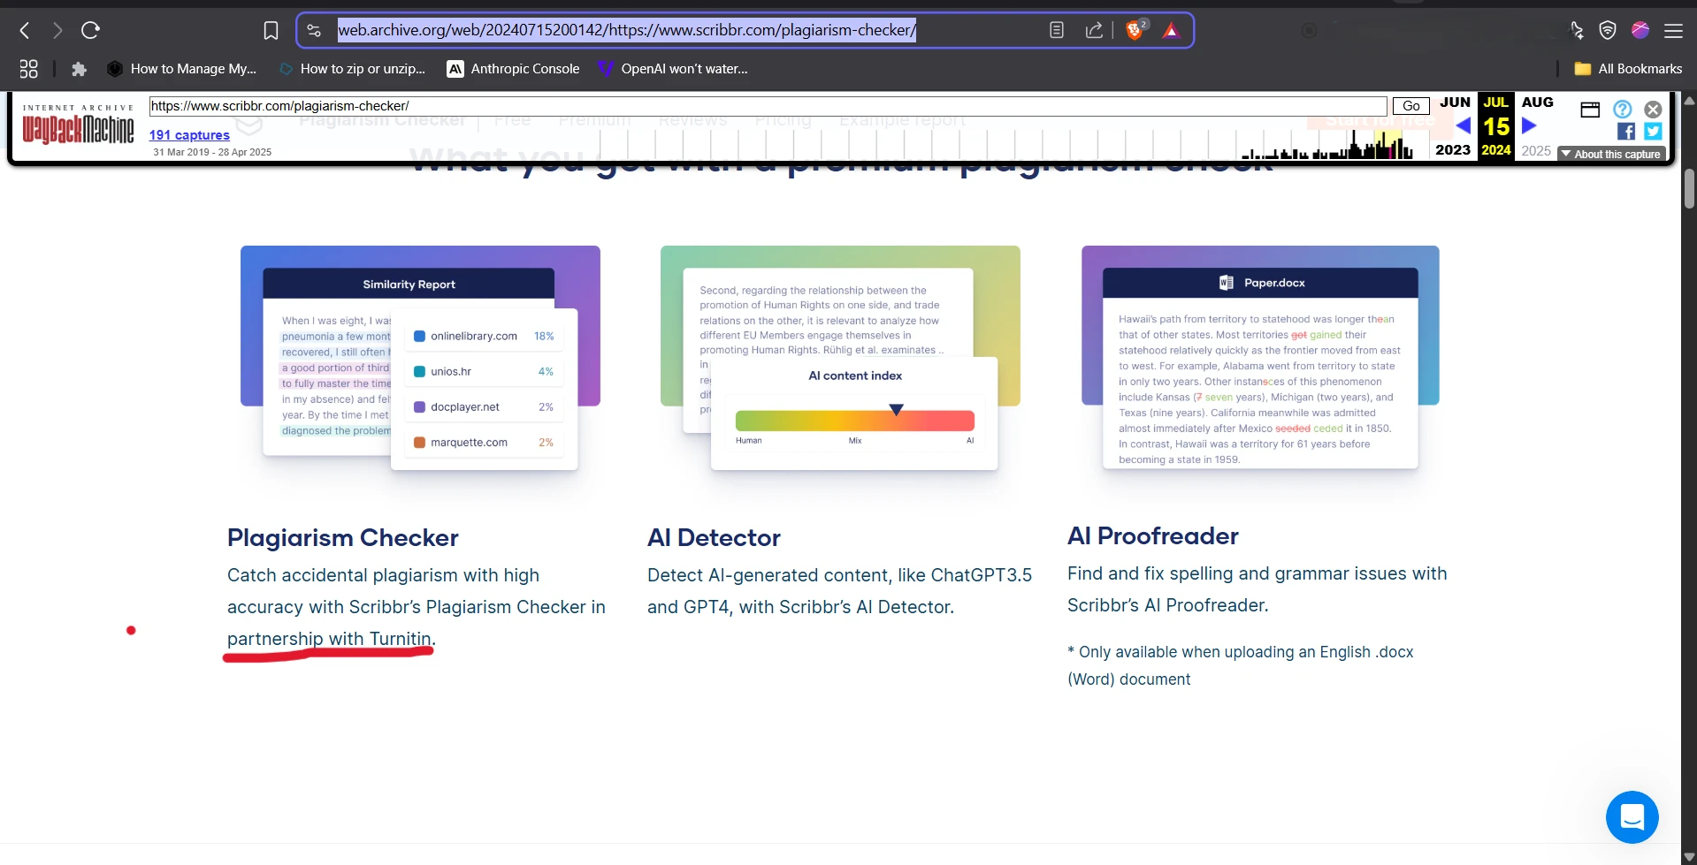Image resolution: width=1697 pixels, height=865 pixels.
Task: Share capture on Twitter
Action: [1653, 132]
